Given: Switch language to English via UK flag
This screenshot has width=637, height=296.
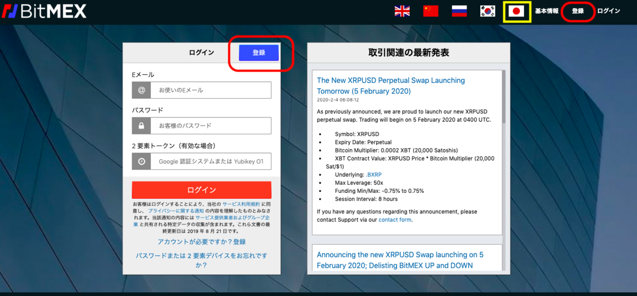Looking at the screenshot, I should pos(402,11).
